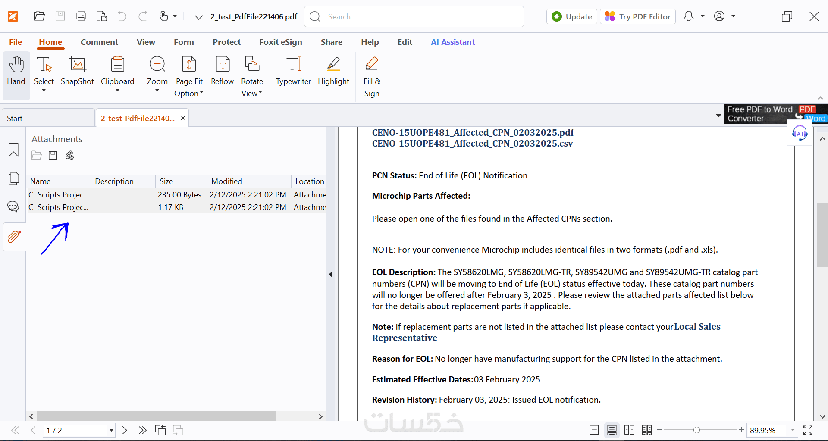Click the Open file folder icon

click(x=40, y=16)
